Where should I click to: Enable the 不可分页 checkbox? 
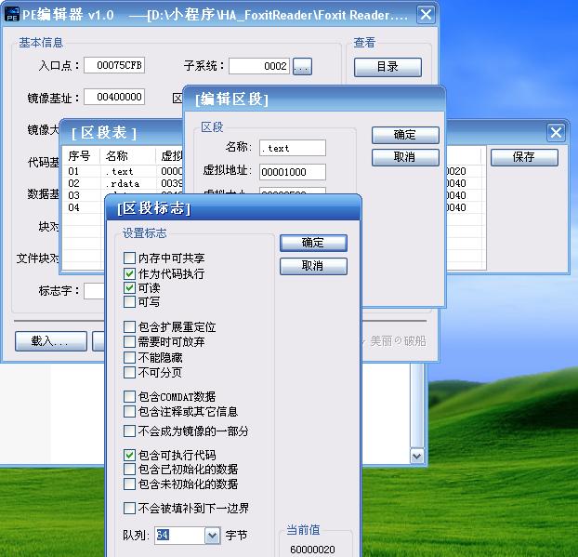coord(129,372)
